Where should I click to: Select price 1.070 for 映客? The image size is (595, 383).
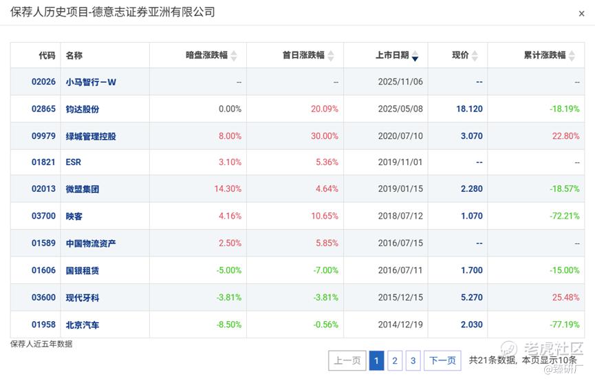[472, 216]
